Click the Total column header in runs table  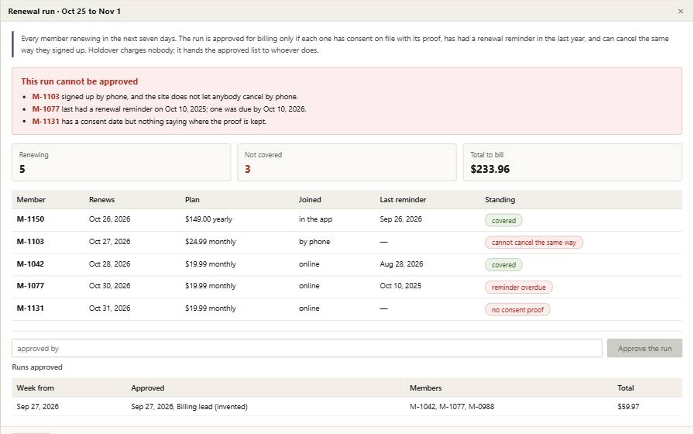626,388
